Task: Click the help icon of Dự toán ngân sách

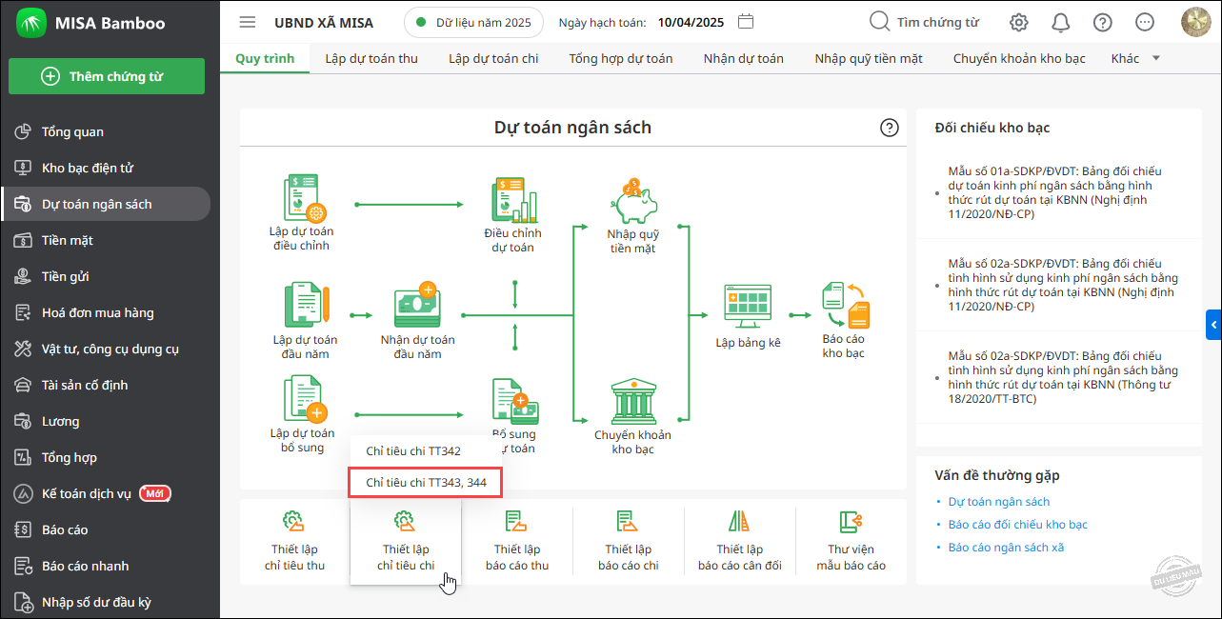Action: 890,128
